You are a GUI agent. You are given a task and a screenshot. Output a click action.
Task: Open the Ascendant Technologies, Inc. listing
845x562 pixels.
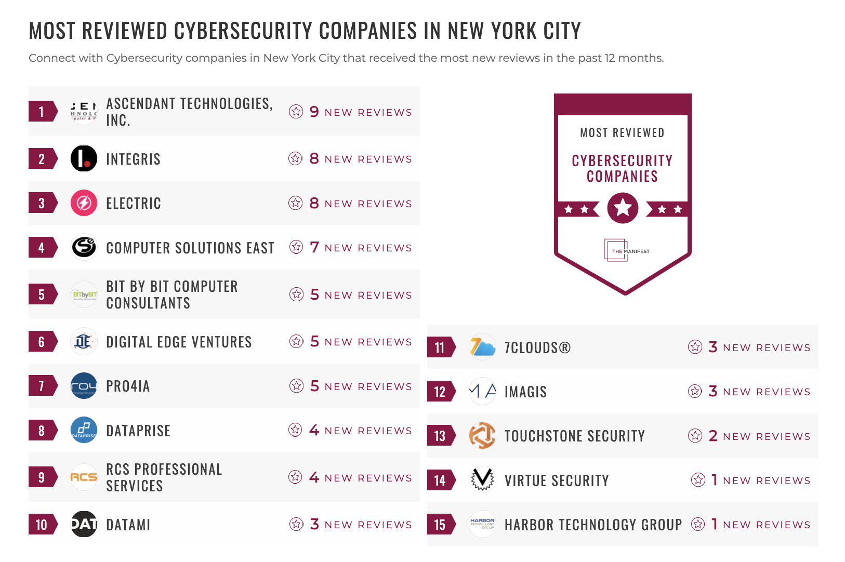pos(189,112)
